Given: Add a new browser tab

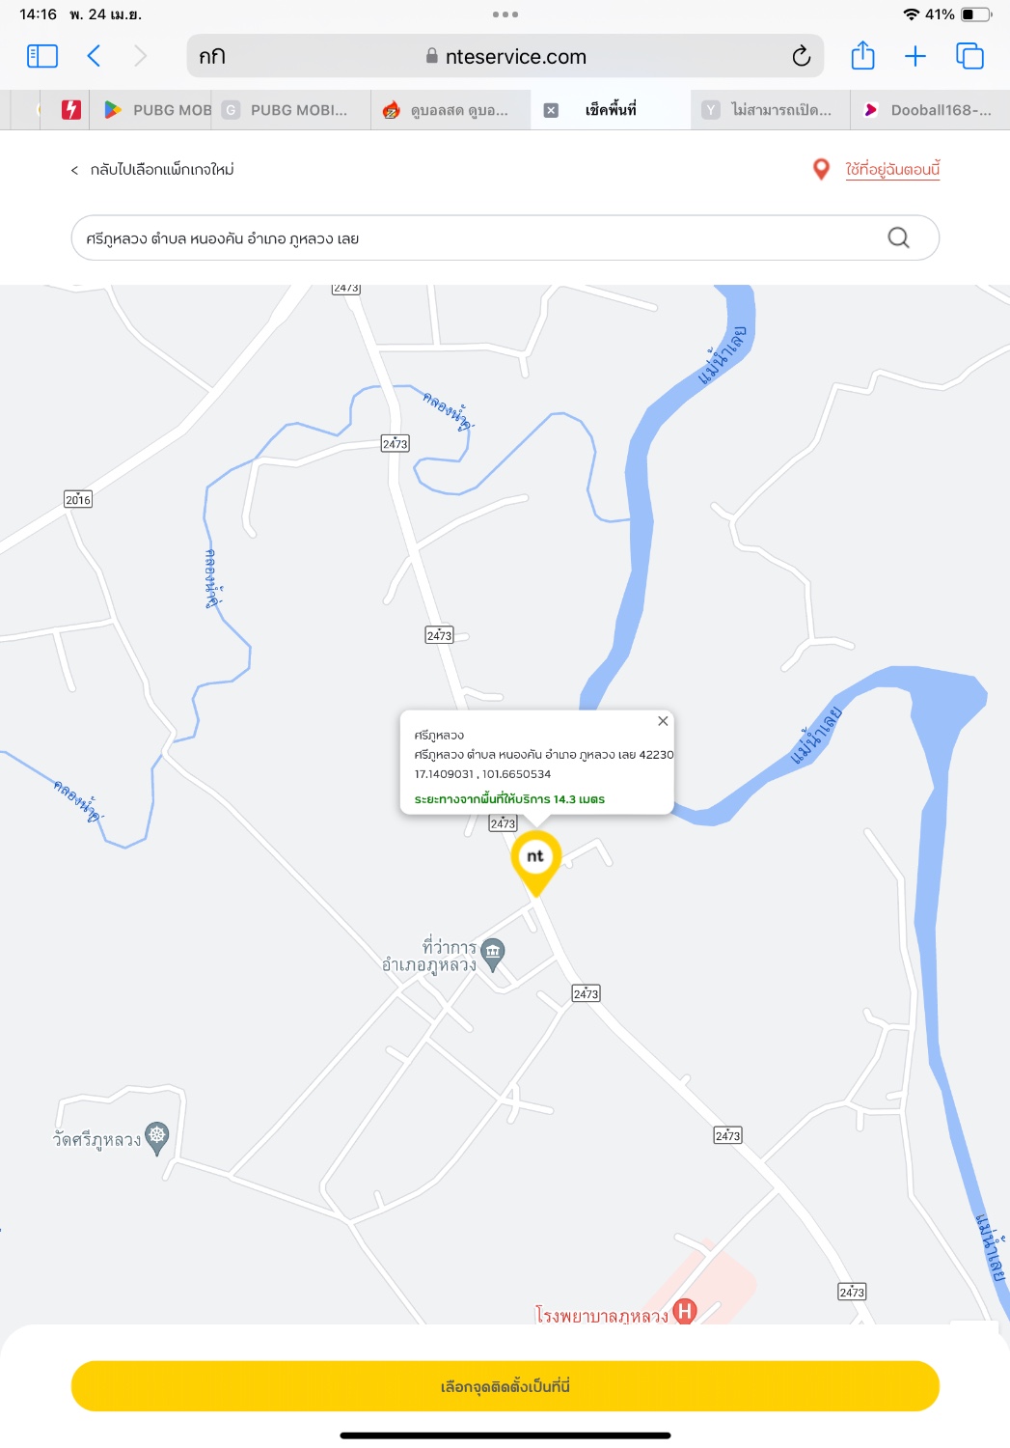Looking at the screenshot, I should coord(915,56).
